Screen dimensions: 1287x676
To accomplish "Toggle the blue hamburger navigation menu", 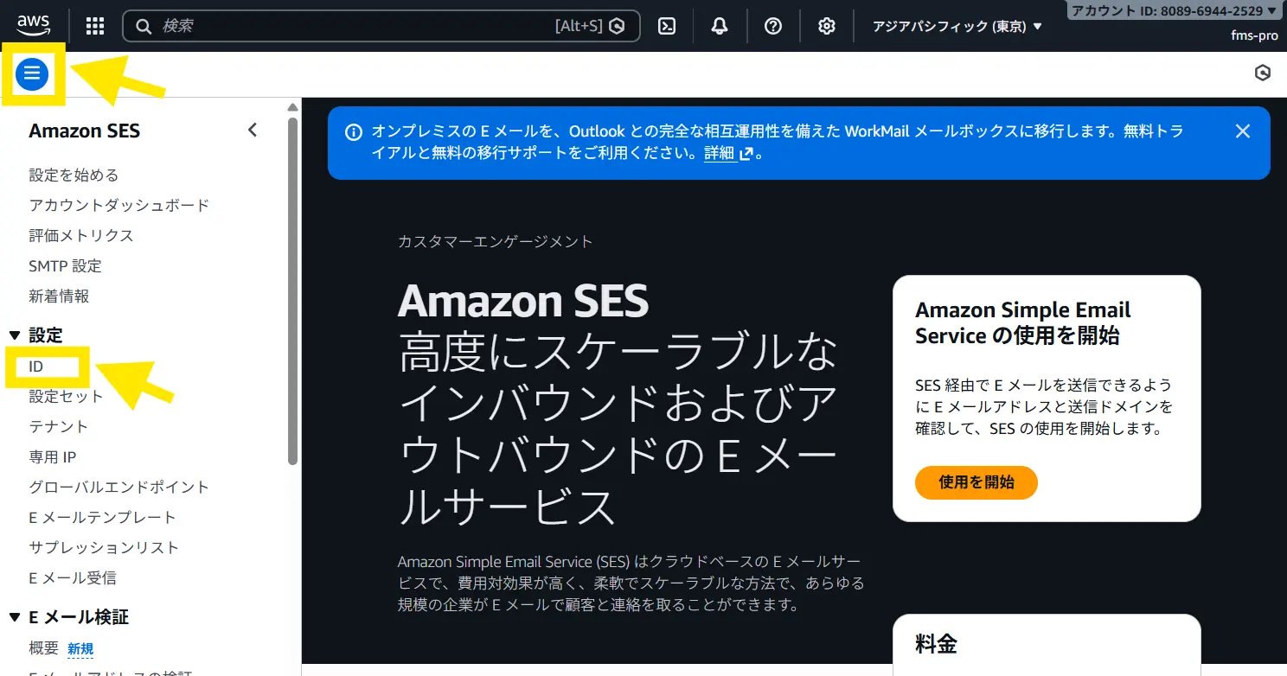I will 32,74.
